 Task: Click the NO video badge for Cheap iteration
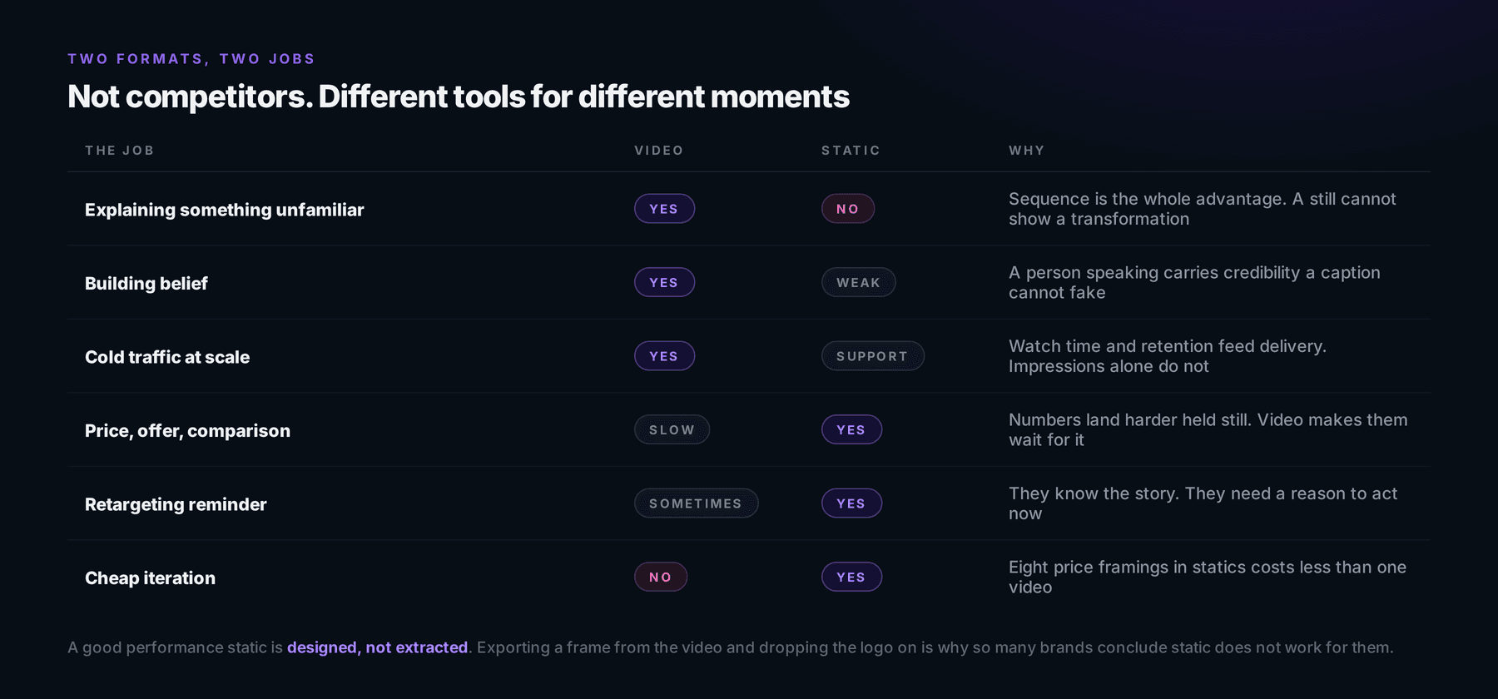tap(661, 577)
